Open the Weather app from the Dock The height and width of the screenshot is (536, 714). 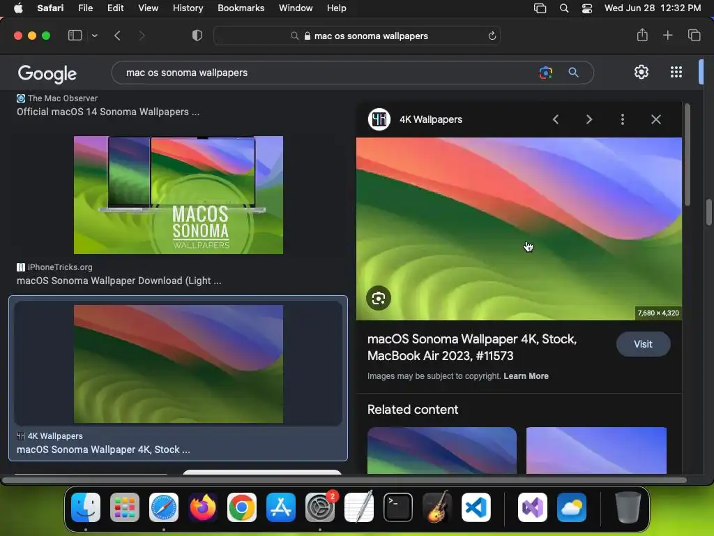[572, 507]
